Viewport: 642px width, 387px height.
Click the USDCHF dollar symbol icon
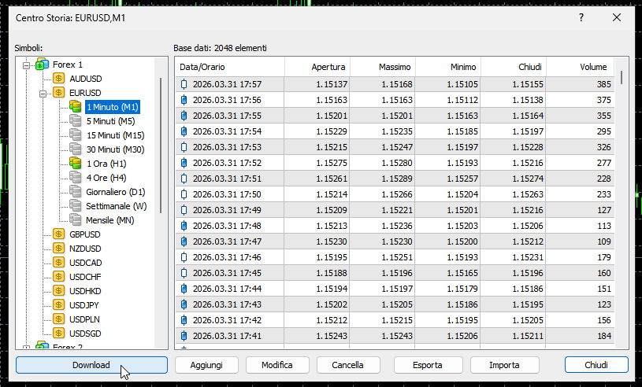click(x=59, y=277)
